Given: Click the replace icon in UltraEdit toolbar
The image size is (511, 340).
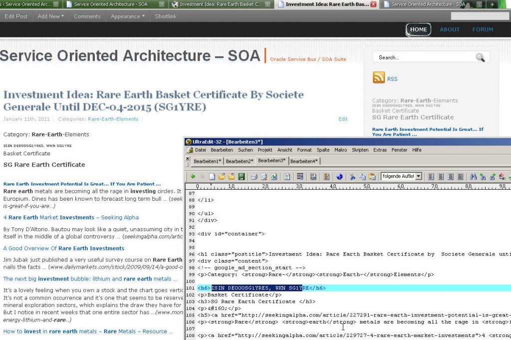Looking at the screenshot, I should [x=503, y=176].
